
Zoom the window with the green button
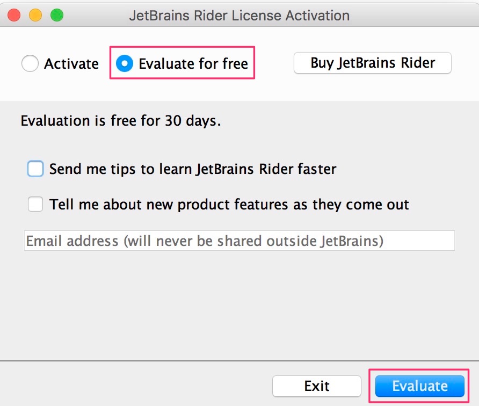pos(57,15)
